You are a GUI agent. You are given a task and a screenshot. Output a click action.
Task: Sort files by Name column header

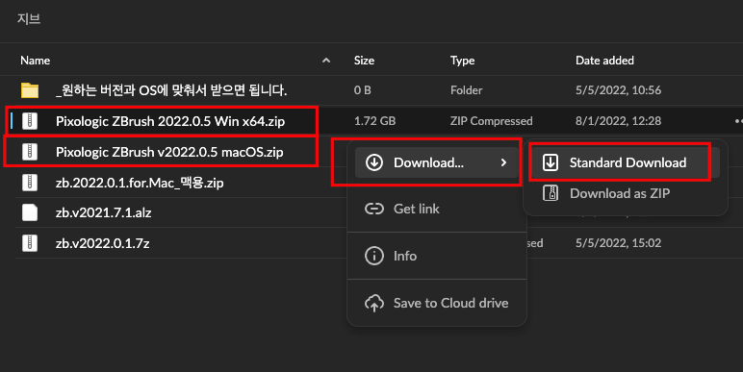(35, 61)
